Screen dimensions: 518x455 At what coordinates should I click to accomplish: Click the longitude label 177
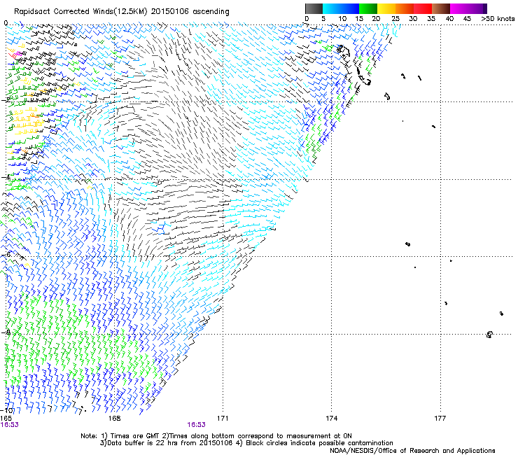click(x=440, y=419)
